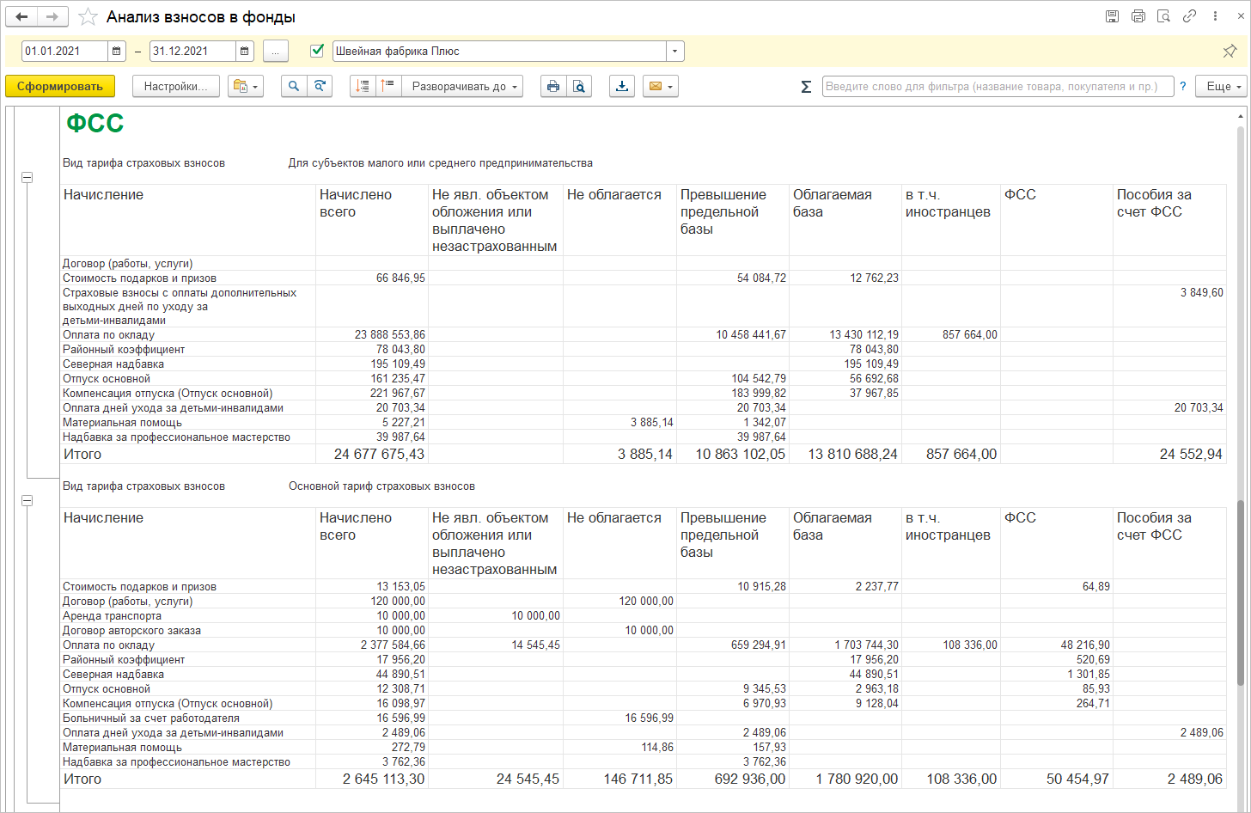Image resolution: width=1251 pixels, height=813 pixels.
Task: Open the Еще menu
Action: point(1224,86)
